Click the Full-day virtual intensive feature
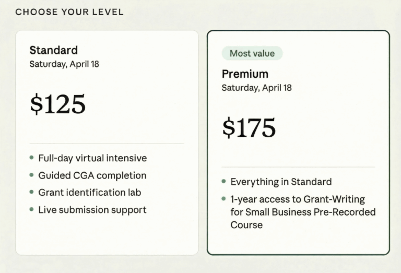This screenshot has width=401, height=273. 92,158
